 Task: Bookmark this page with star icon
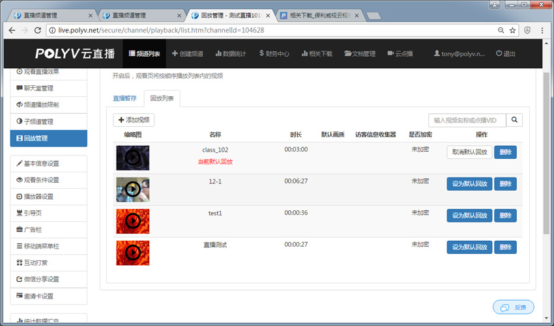pos(513,30)
